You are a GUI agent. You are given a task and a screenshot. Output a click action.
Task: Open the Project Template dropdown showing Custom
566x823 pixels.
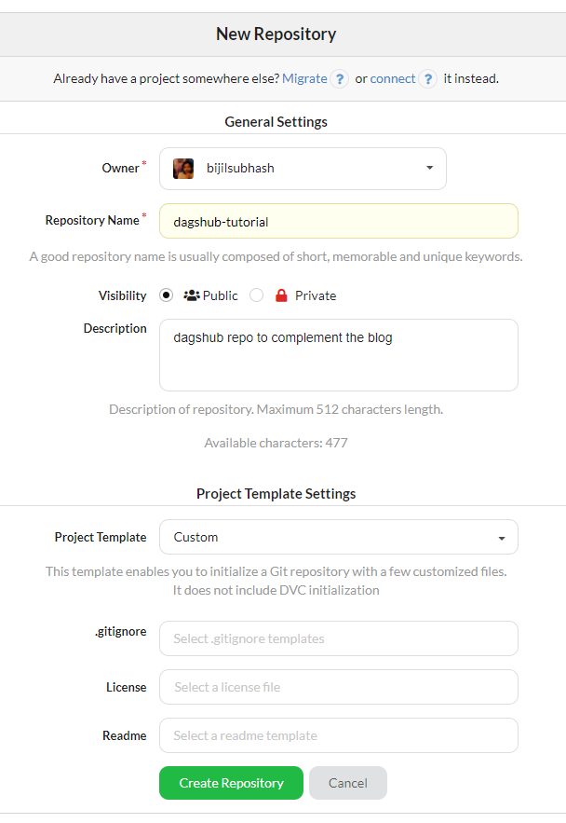(338, 537)
